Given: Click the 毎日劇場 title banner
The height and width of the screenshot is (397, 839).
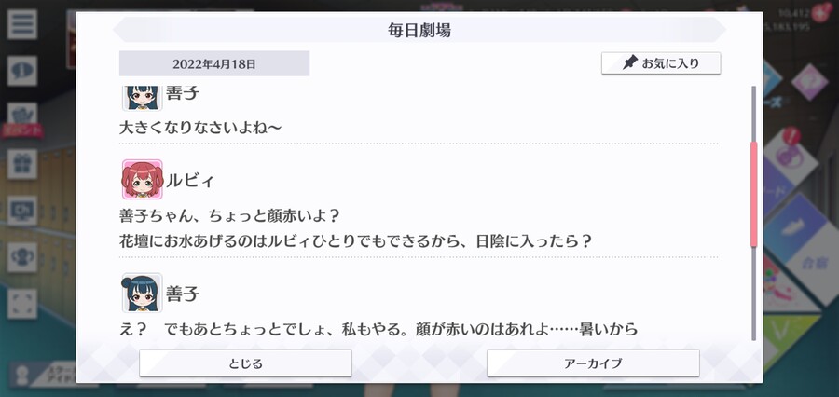Looking at the screenshot, I should [x=419, y=30].
